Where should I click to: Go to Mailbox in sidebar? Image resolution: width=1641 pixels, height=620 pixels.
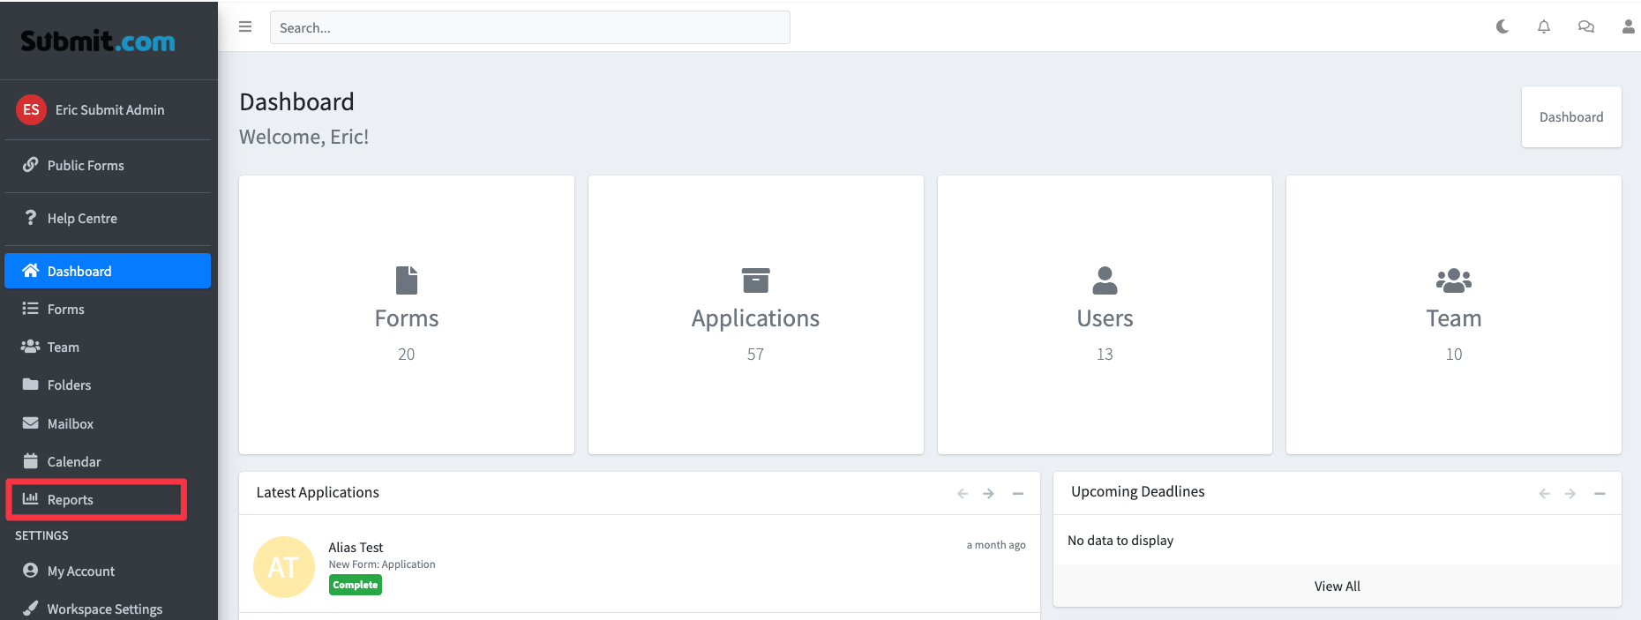(x=71, y=424)
